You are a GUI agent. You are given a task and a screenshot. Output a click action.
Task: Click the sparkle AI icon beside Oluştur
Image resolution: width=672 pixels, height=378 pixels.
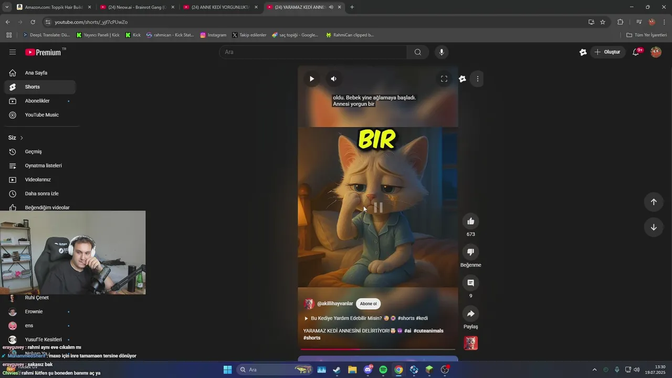click(583, 52)
